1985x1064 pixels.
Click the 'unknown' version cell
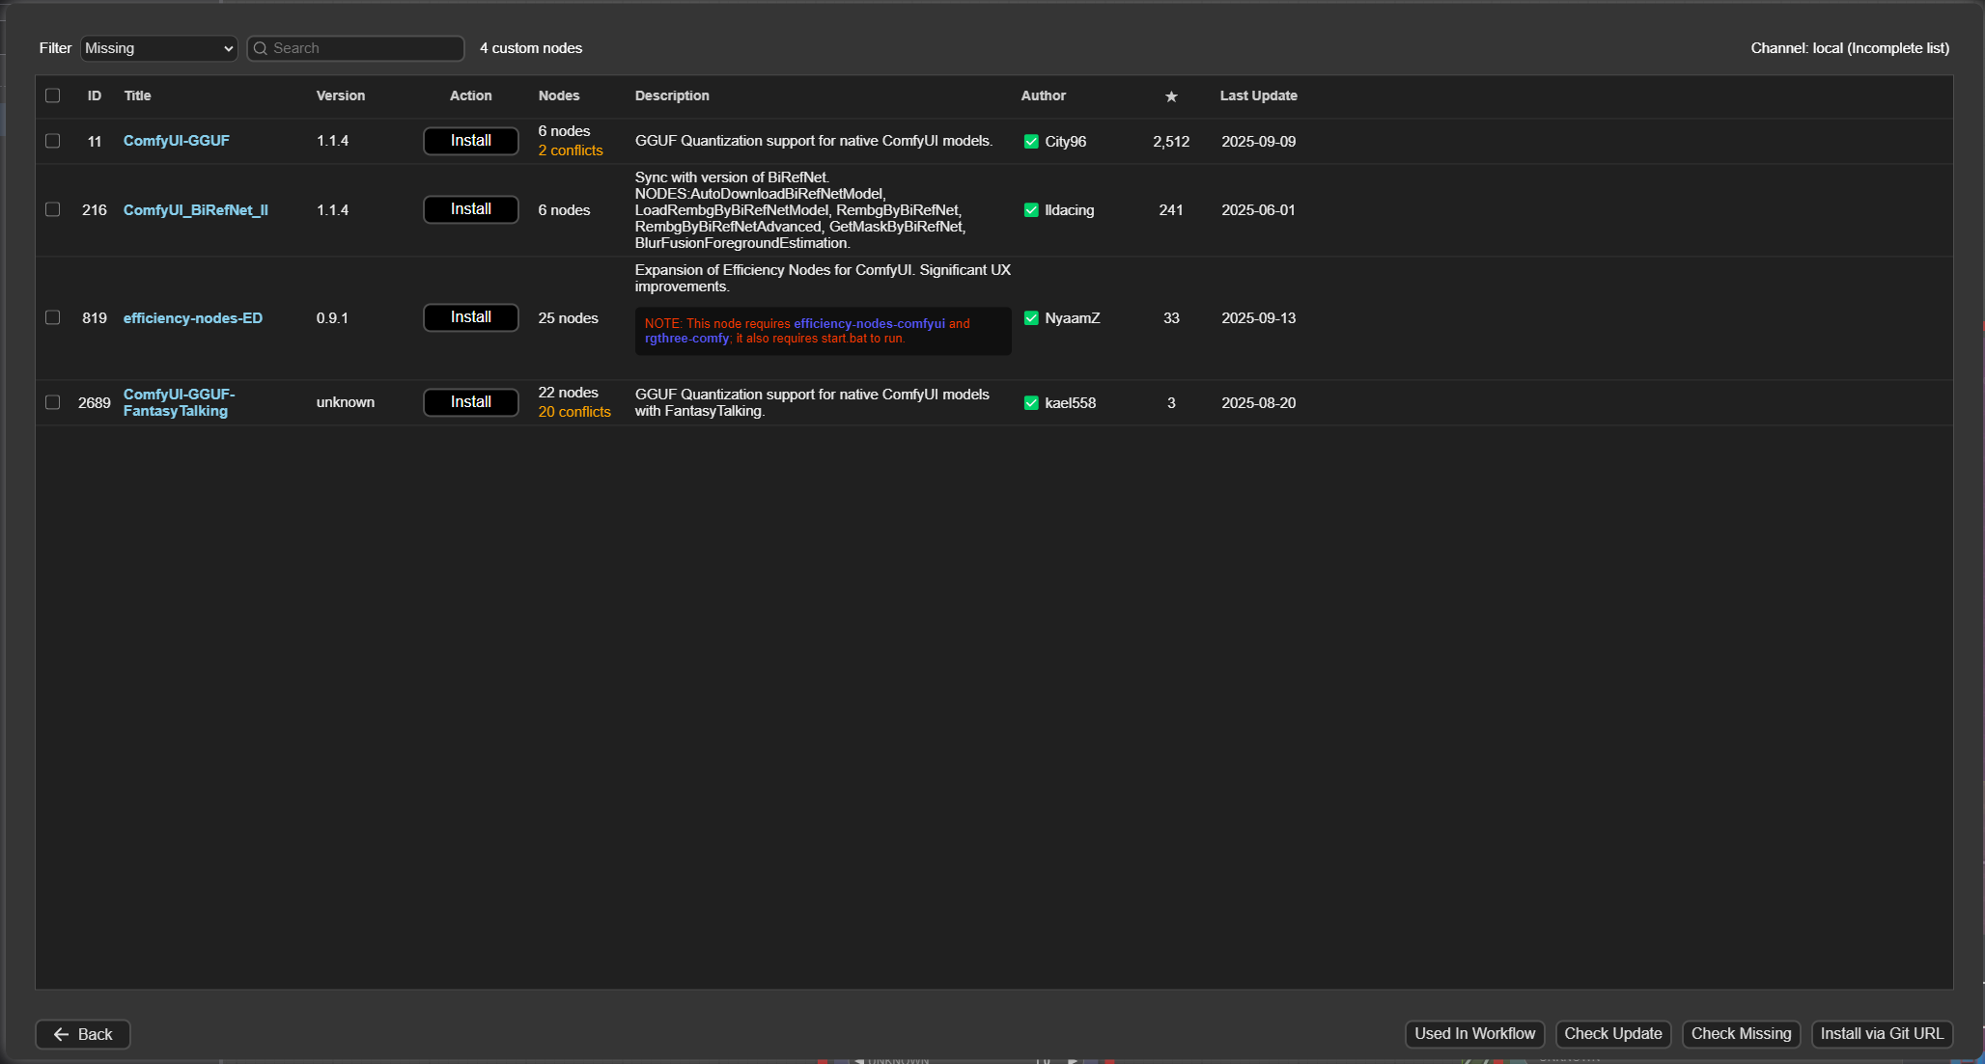[346, 402]
